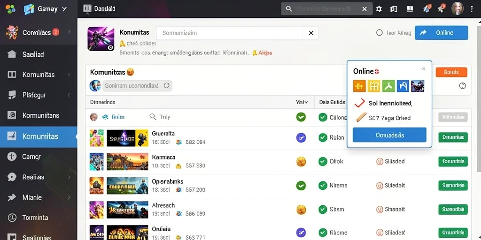Open the Kamiaco game banner thumbnail
This screenshot has width=481, height=240.
(x=127, y=161)
